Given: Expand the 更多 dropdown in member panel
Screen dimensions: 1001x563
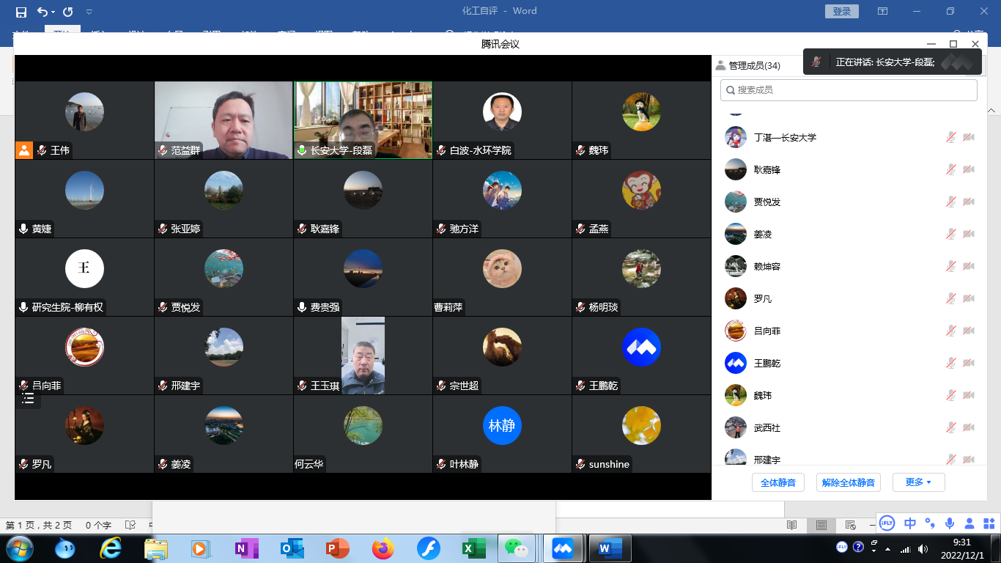Looking at the screenshot, I should point(918,482).
